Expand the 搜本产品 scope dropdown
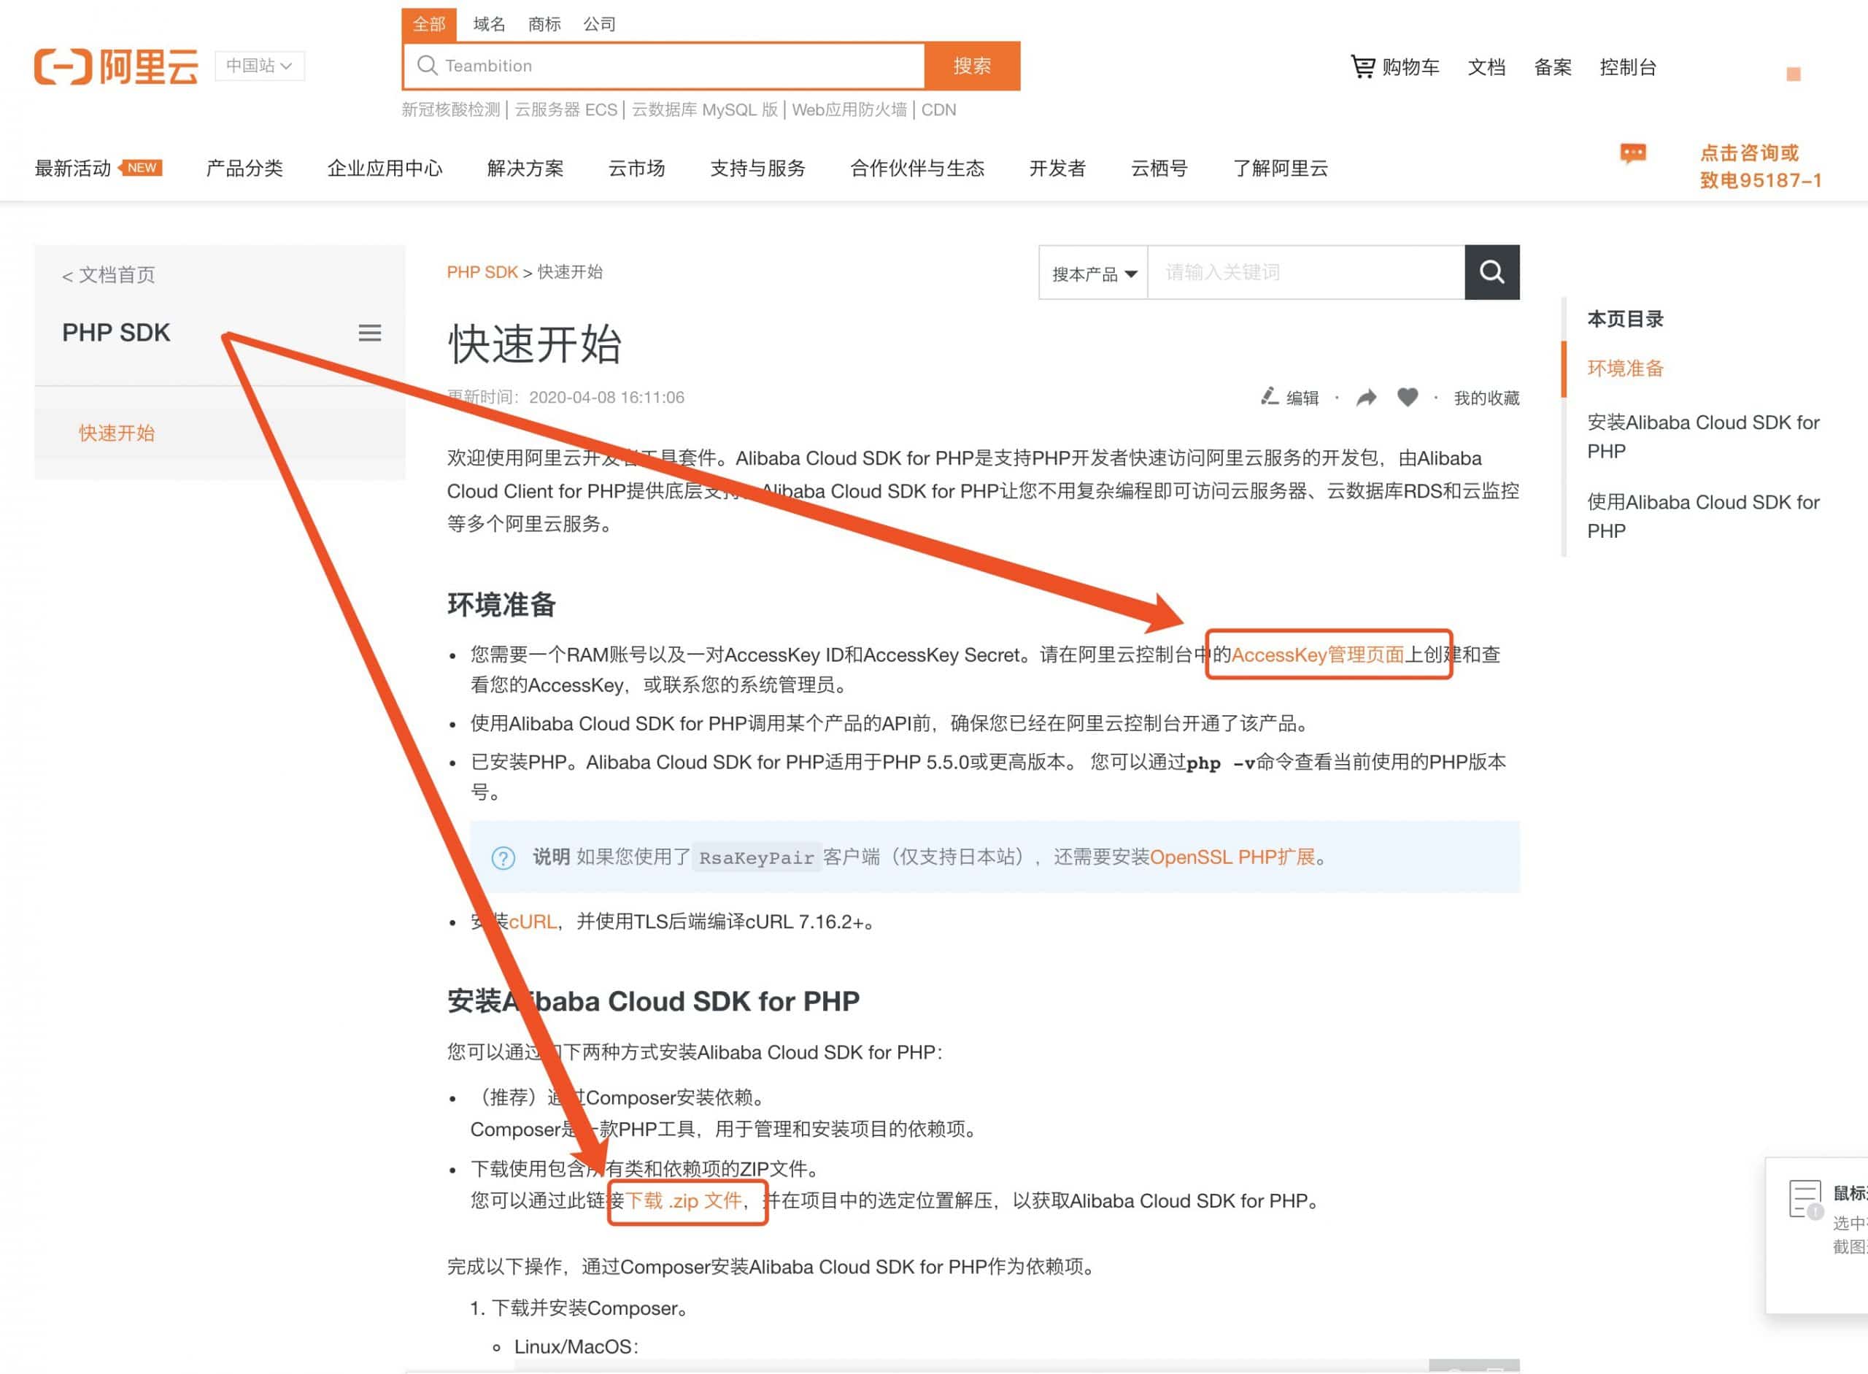Viewport: 1868px width, 1374px height. [x=1093, y=273]
